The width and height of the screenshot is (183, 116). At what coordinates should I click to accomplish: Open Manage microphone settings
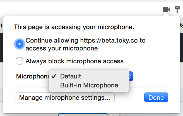point(65,98)
